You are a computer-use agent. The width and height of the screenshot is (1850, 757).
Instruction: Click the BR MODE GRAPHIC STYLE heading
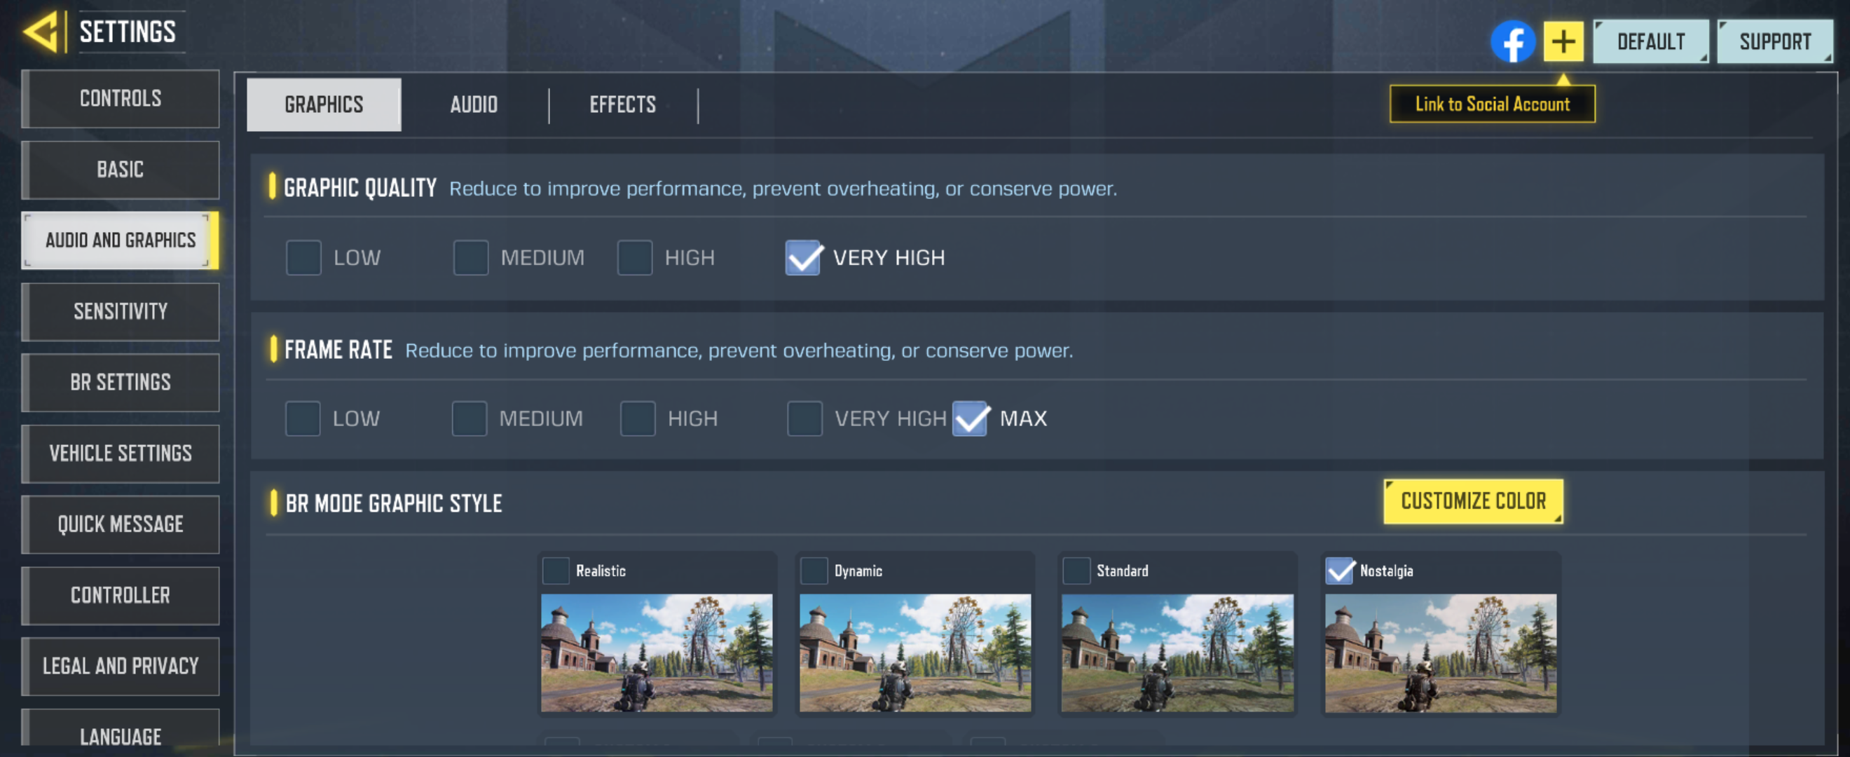pos(394,503)
